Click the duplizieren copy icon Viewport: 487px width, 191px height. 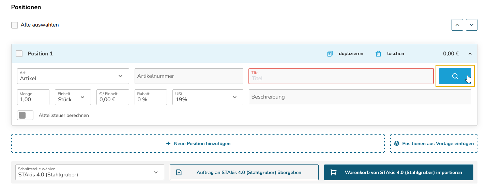(330, 54)
